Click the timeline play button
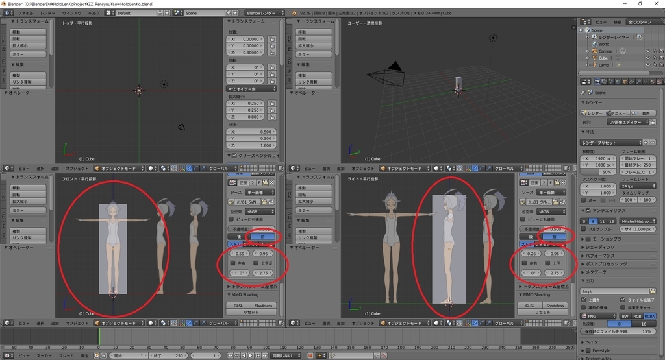The image size is (665, 360). click(x=251, y=355)
